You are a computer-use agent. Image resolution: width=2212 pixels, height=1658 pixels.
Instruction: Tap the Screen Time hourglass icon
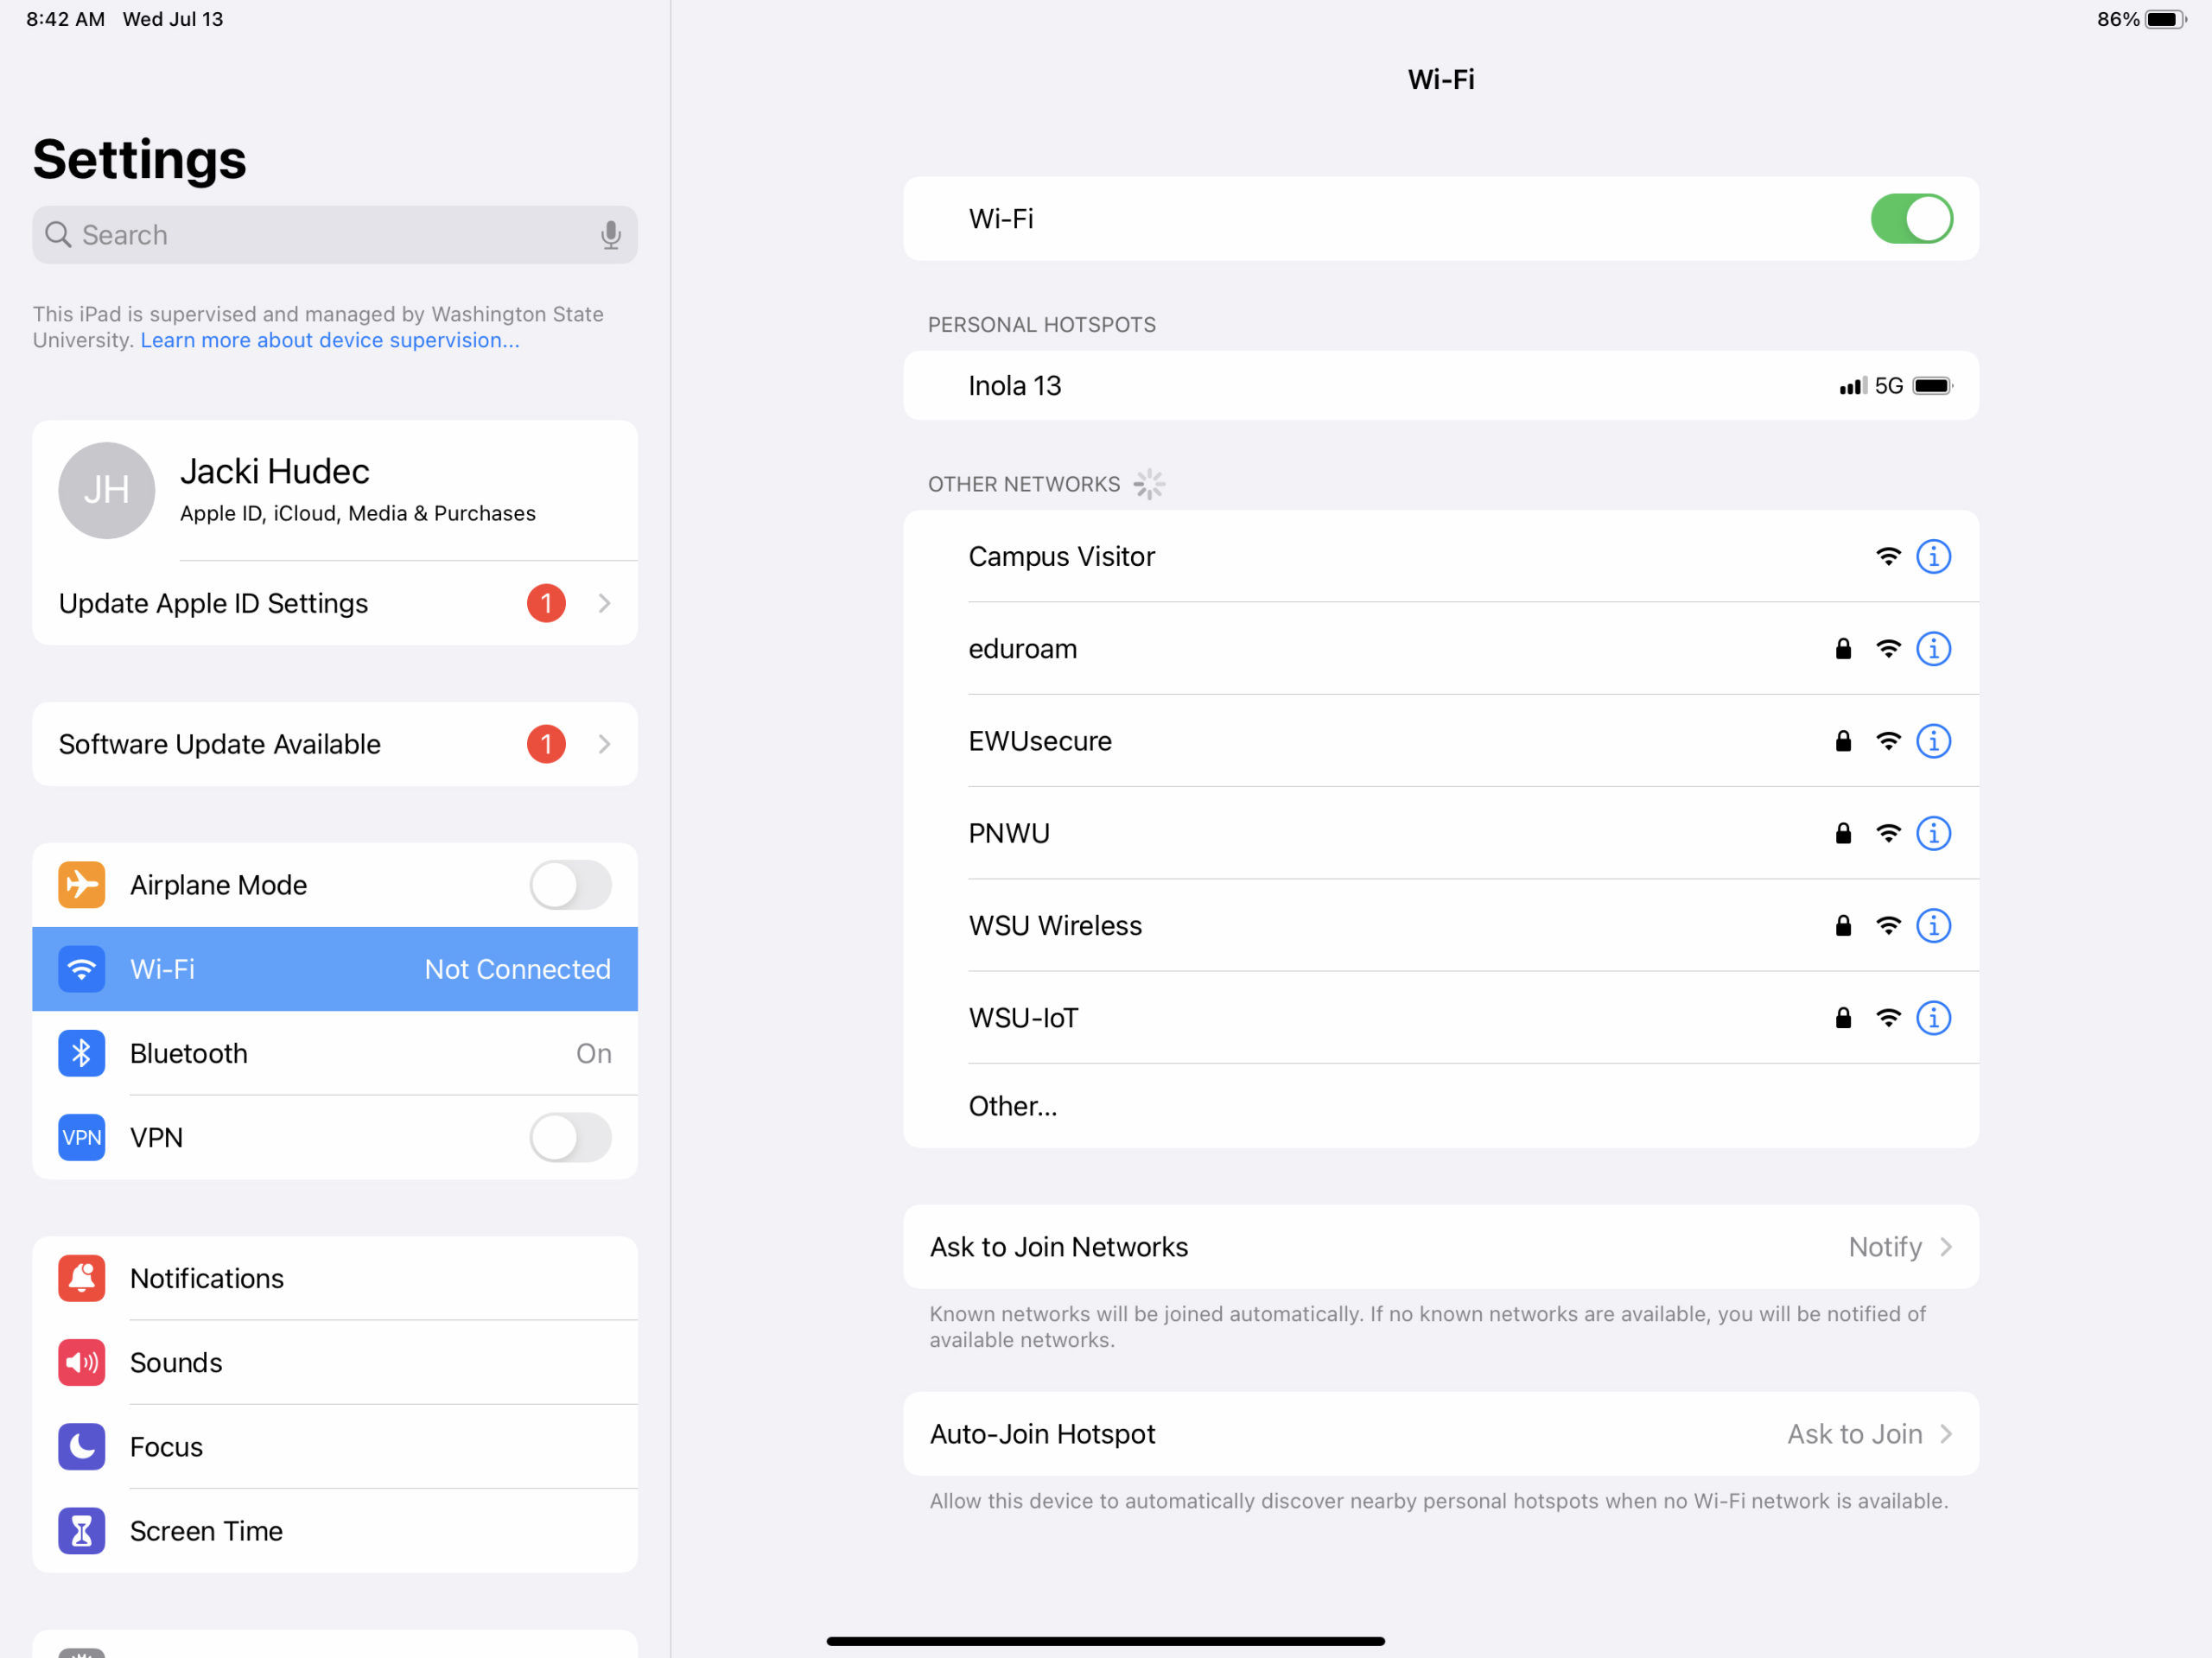(x=81, y=1530)
